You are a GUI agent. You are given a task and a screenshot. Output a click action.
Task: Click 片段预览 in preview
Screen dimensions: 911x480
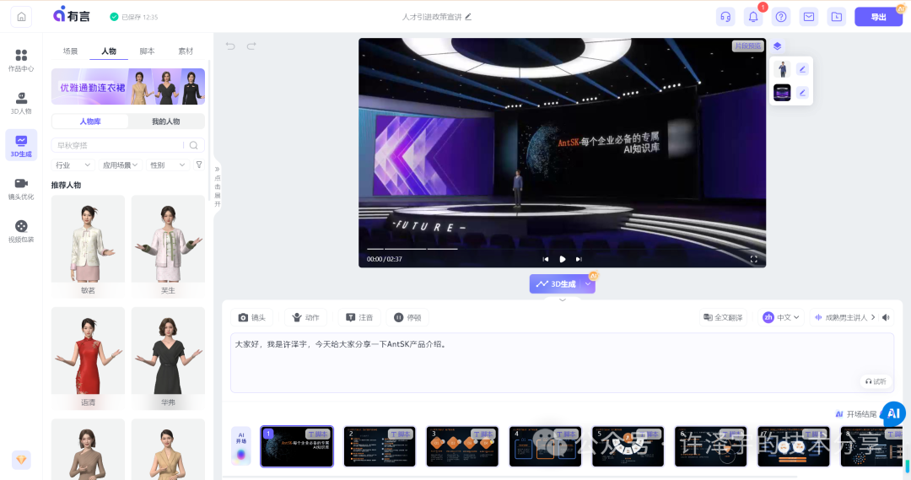(x=747, y=46)
